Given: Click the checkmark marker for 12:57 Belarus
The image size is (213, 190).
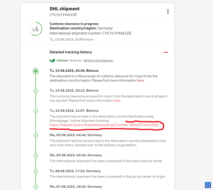Looking at the screenshot, I should click(x=36, y=111).
